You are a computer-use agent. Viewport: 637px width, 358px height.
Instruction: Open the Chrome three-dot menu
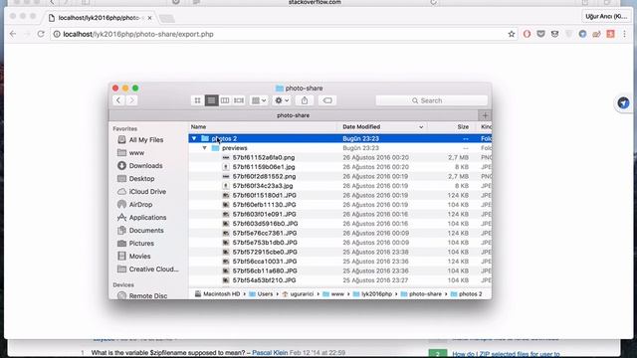click(x=625, y=34)
